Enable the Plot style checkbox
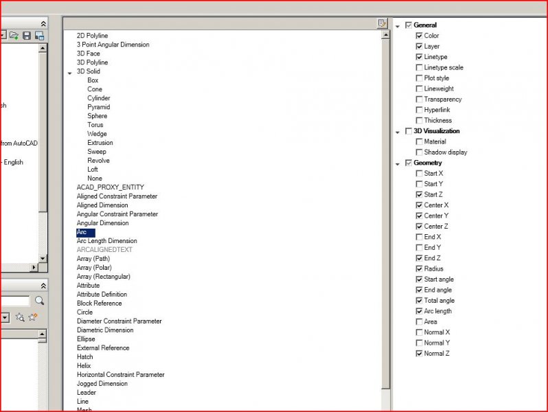The width and height of the screenshot is (548, 412). pos(419,78)
